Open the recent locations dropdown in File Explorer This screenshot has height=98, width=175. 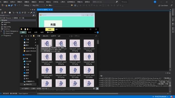(x=28, y=36)
